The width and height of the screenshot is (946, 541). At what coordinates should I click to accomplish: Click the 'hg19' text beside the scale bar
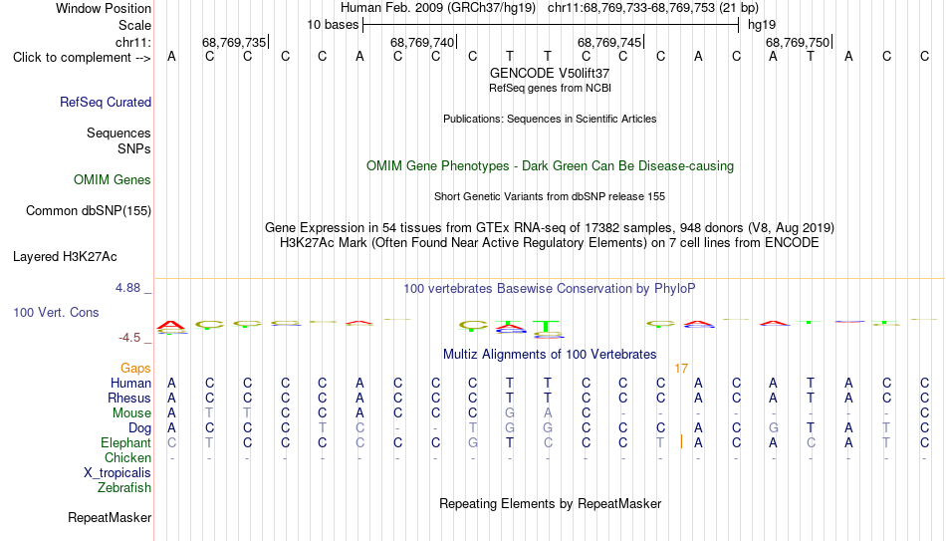(x=762, y=25)
